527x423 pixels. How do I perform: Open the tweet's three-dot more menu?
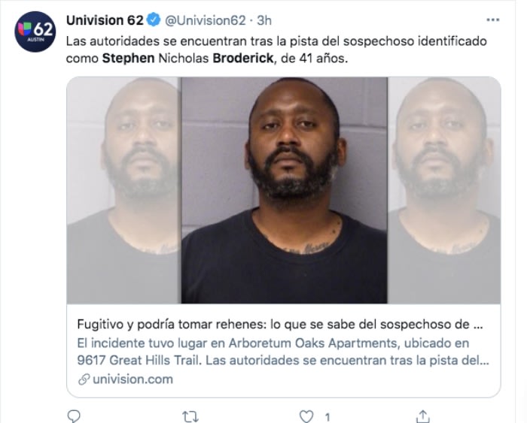point(492,20)
